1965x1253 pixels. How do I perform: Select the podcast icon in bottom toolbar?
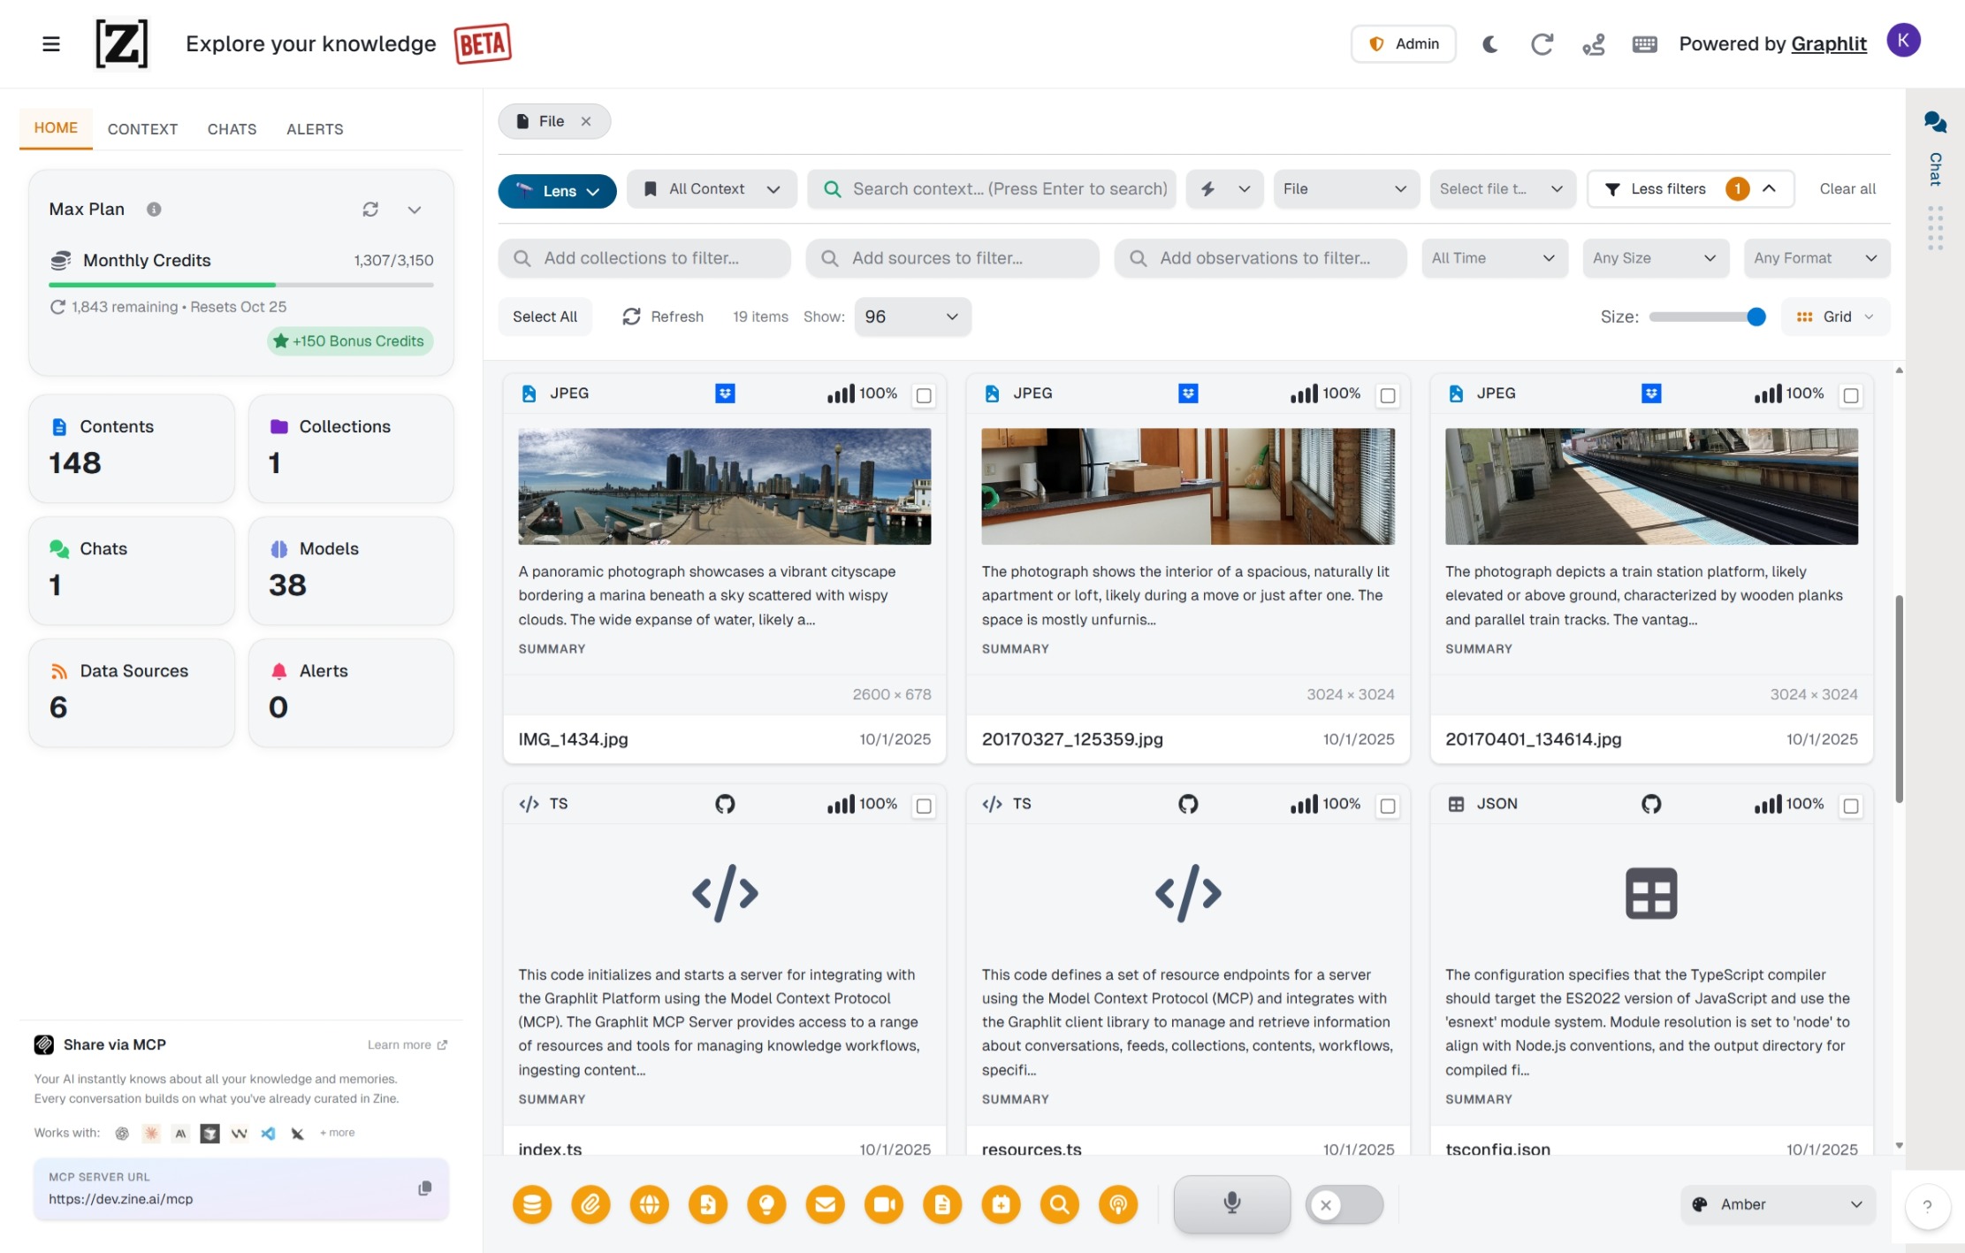(1118, 1204)
